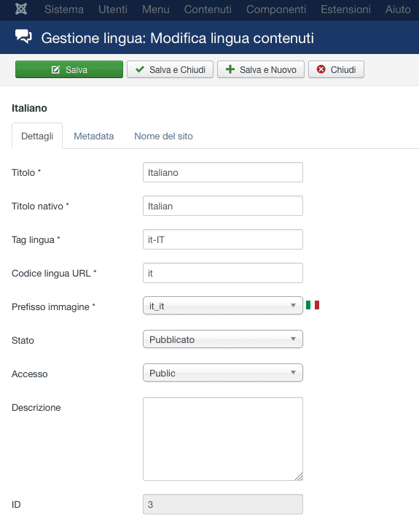Viewport: 419px width, 529px height.
Task: Select the Dettagli tab
Action: point(37,136)
